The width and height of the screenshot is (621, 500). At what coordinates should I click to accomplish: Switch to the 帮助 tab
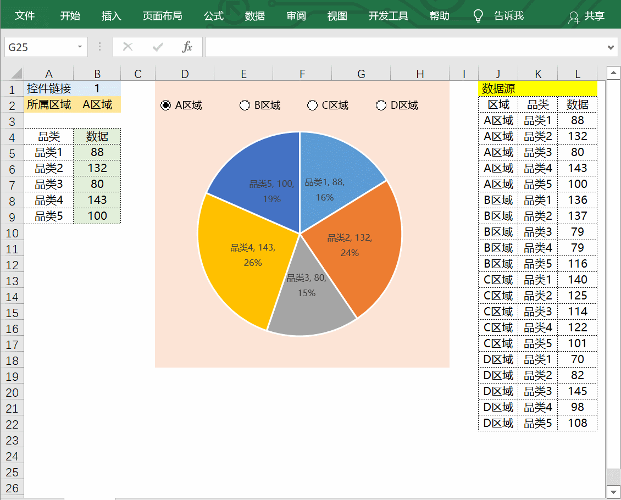pyautogui.click(x=440, y=16)
